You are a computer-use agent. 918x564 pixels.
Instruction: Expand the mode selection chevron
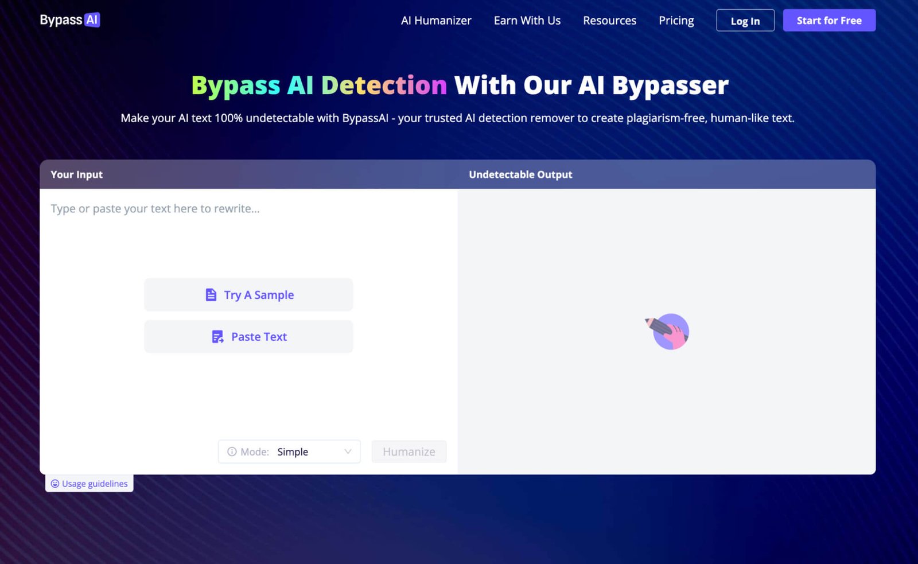pyautogui.click(x=347, y=452)
